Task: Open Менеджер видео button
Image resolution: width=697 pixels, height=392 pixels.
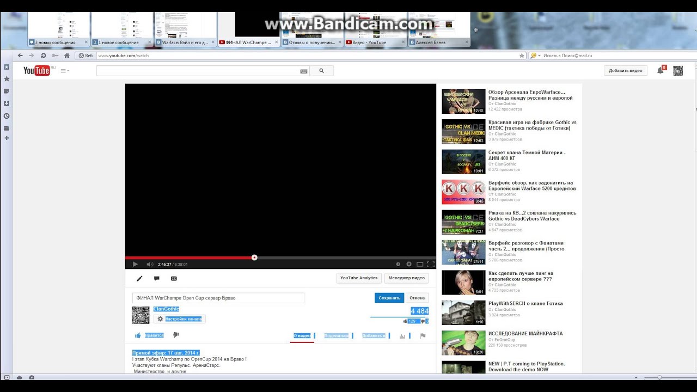Action: (406, 278)
